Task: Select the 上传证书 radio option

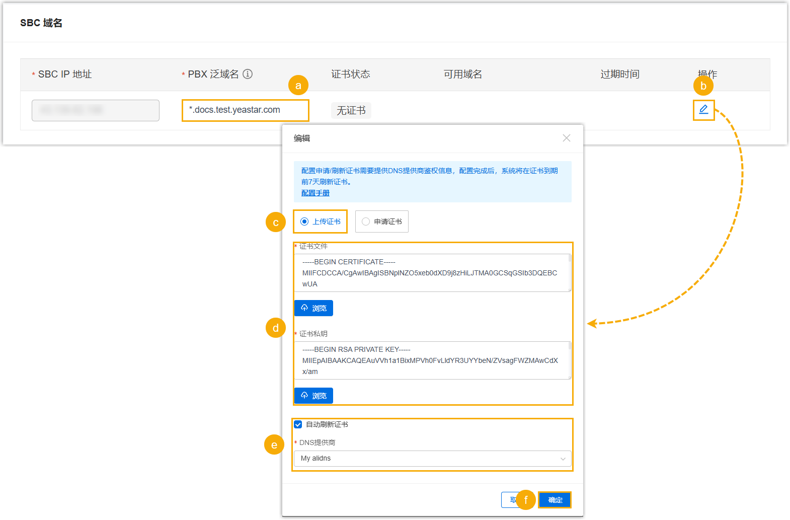Action: (304, 221)
